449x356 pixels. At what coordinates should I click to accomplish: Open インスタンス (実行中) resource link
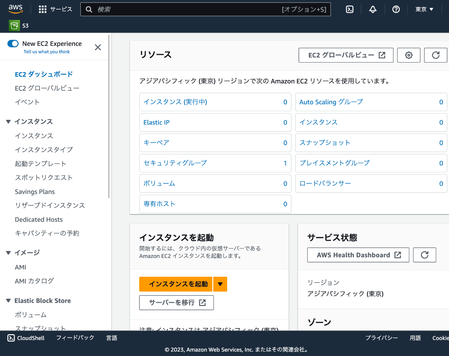pyautogui.click(x=175, y=102)
